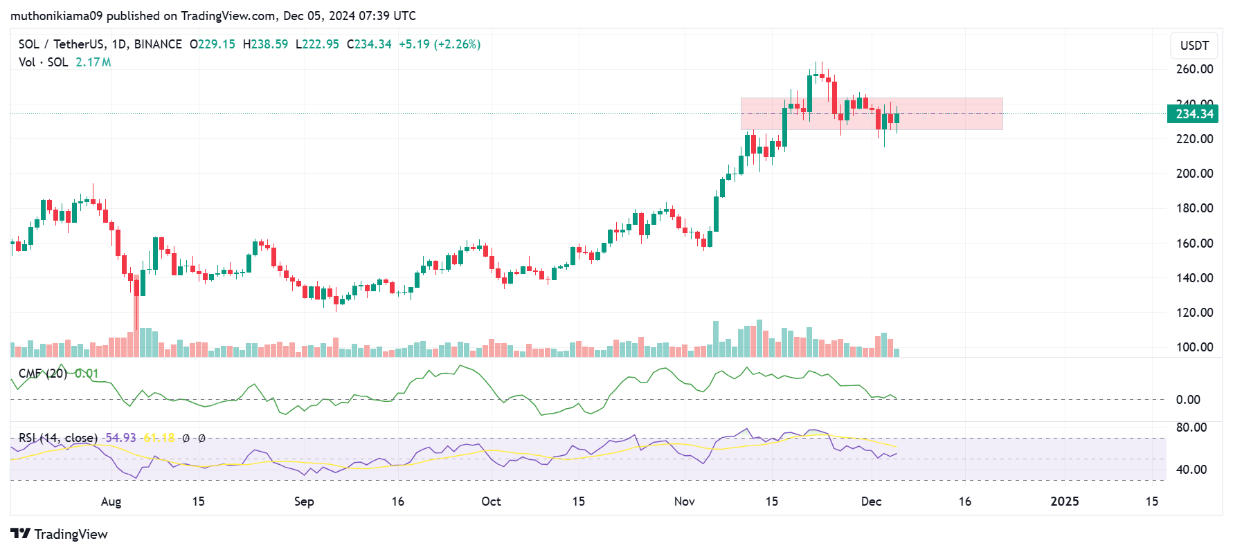Click the CMF 0.00 axis label
The image size is (1233, 552).
coord(1188,400)
